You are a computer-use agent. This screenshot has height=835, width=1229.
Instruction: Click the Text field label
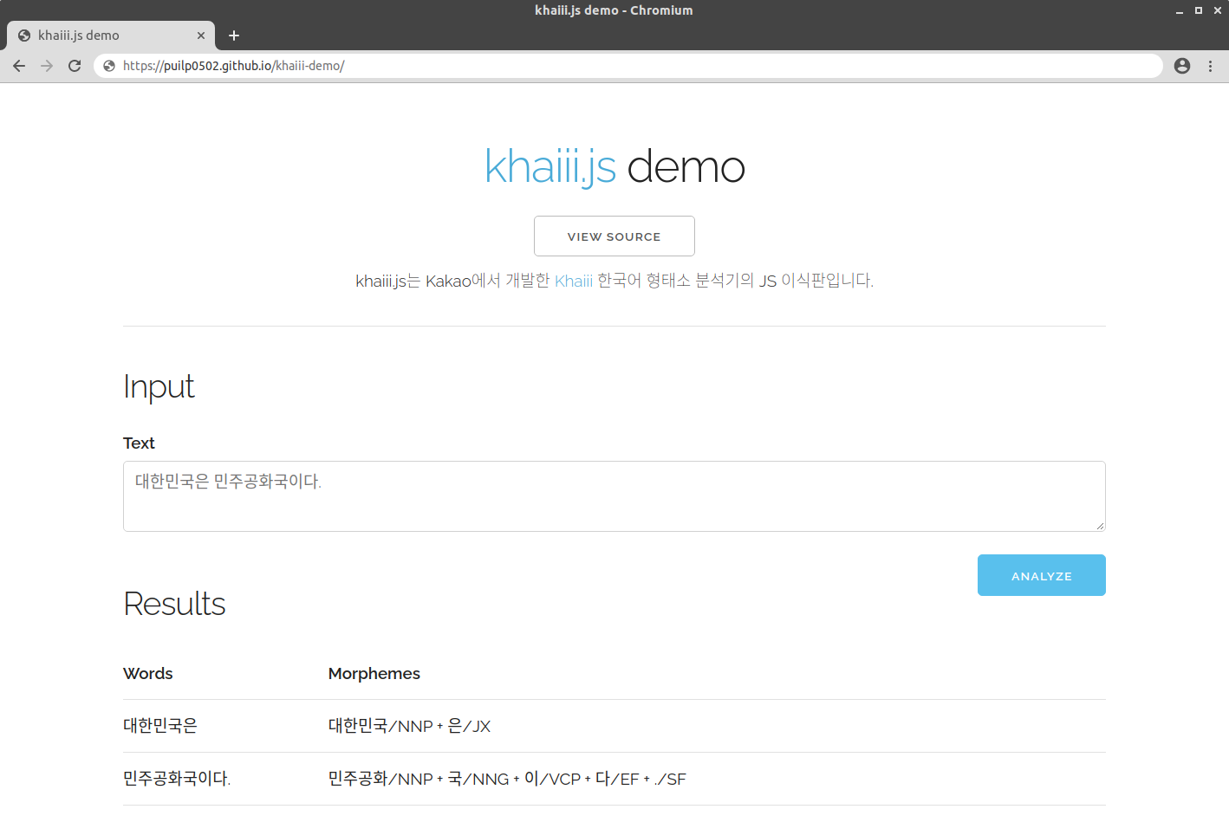[139, 443]
